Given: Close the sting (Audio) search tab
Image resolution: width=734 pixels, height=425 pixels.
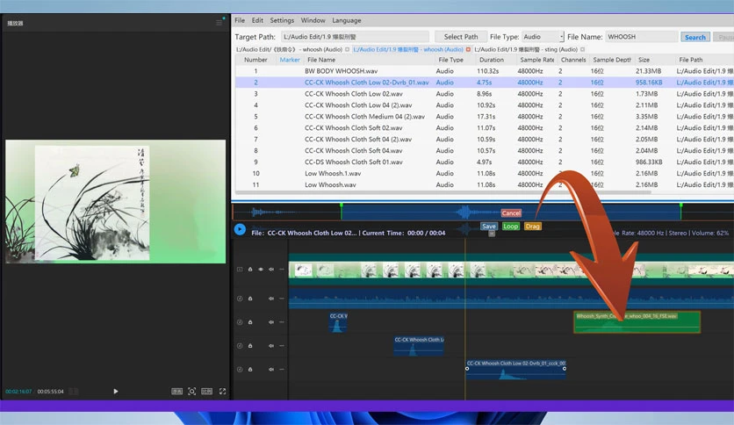Looking at the screenshot, I should pyautogui.click(x=582, y=49).
